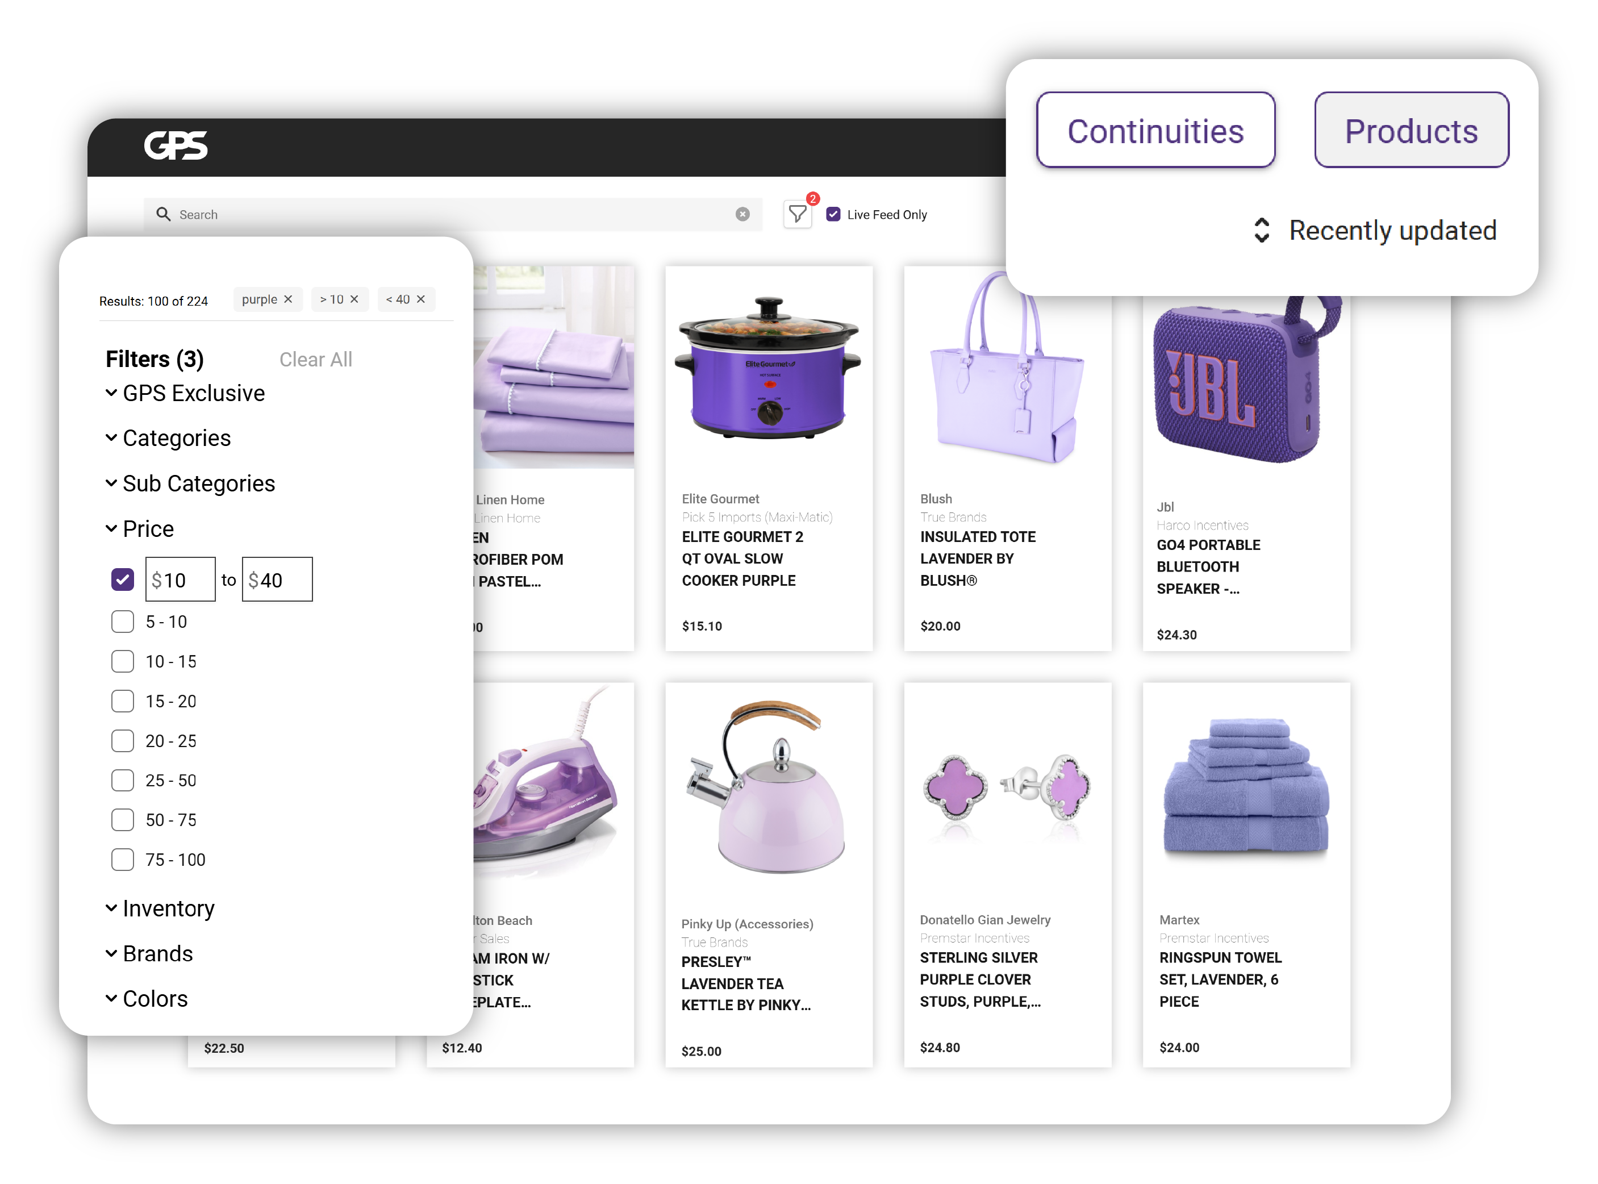Check the 15 - 20 price range
Image resolution: width=1598 pixels, height=1184 pixels.
point(123,701)
